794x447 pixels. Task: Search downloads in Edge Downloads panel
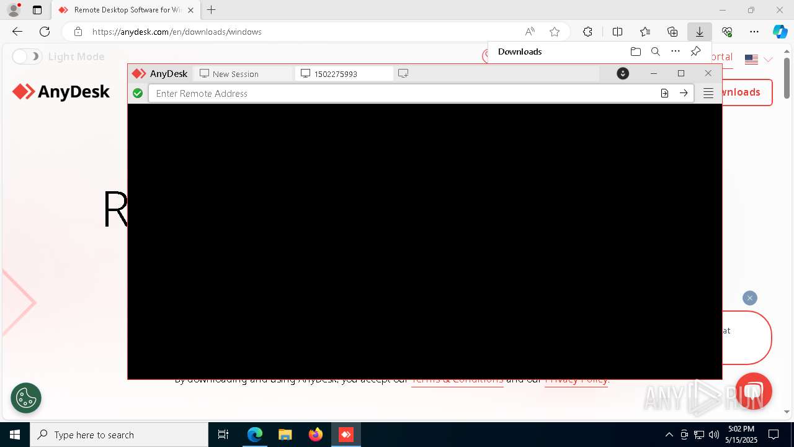click(655, 52)
